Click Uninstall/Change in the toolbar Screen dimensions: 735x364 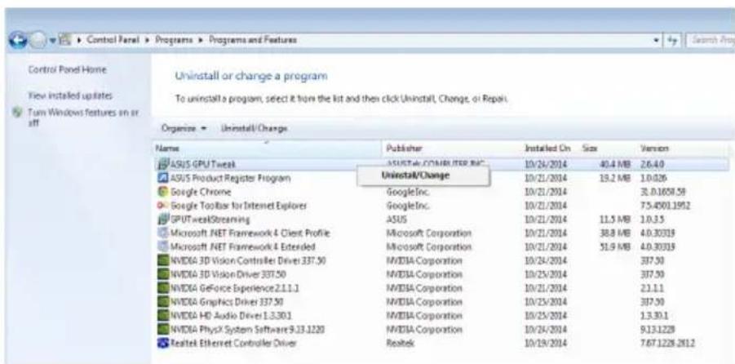tap(254, 128)
